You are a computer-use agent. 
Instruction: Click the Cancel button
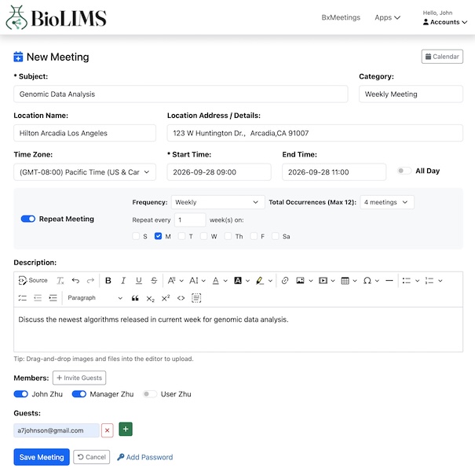92,457
